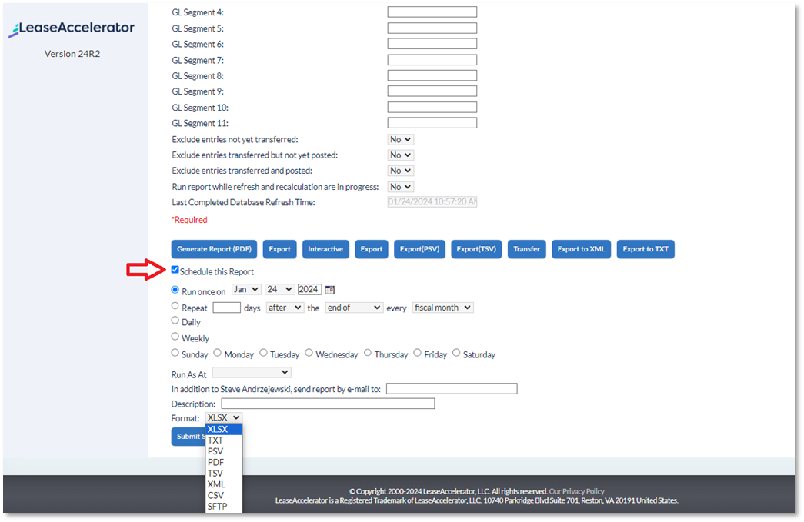Click the GL Segment 9 field
The height and width of the screenshot is (522, 804).
pyautogui.click(x=432, y=91)
